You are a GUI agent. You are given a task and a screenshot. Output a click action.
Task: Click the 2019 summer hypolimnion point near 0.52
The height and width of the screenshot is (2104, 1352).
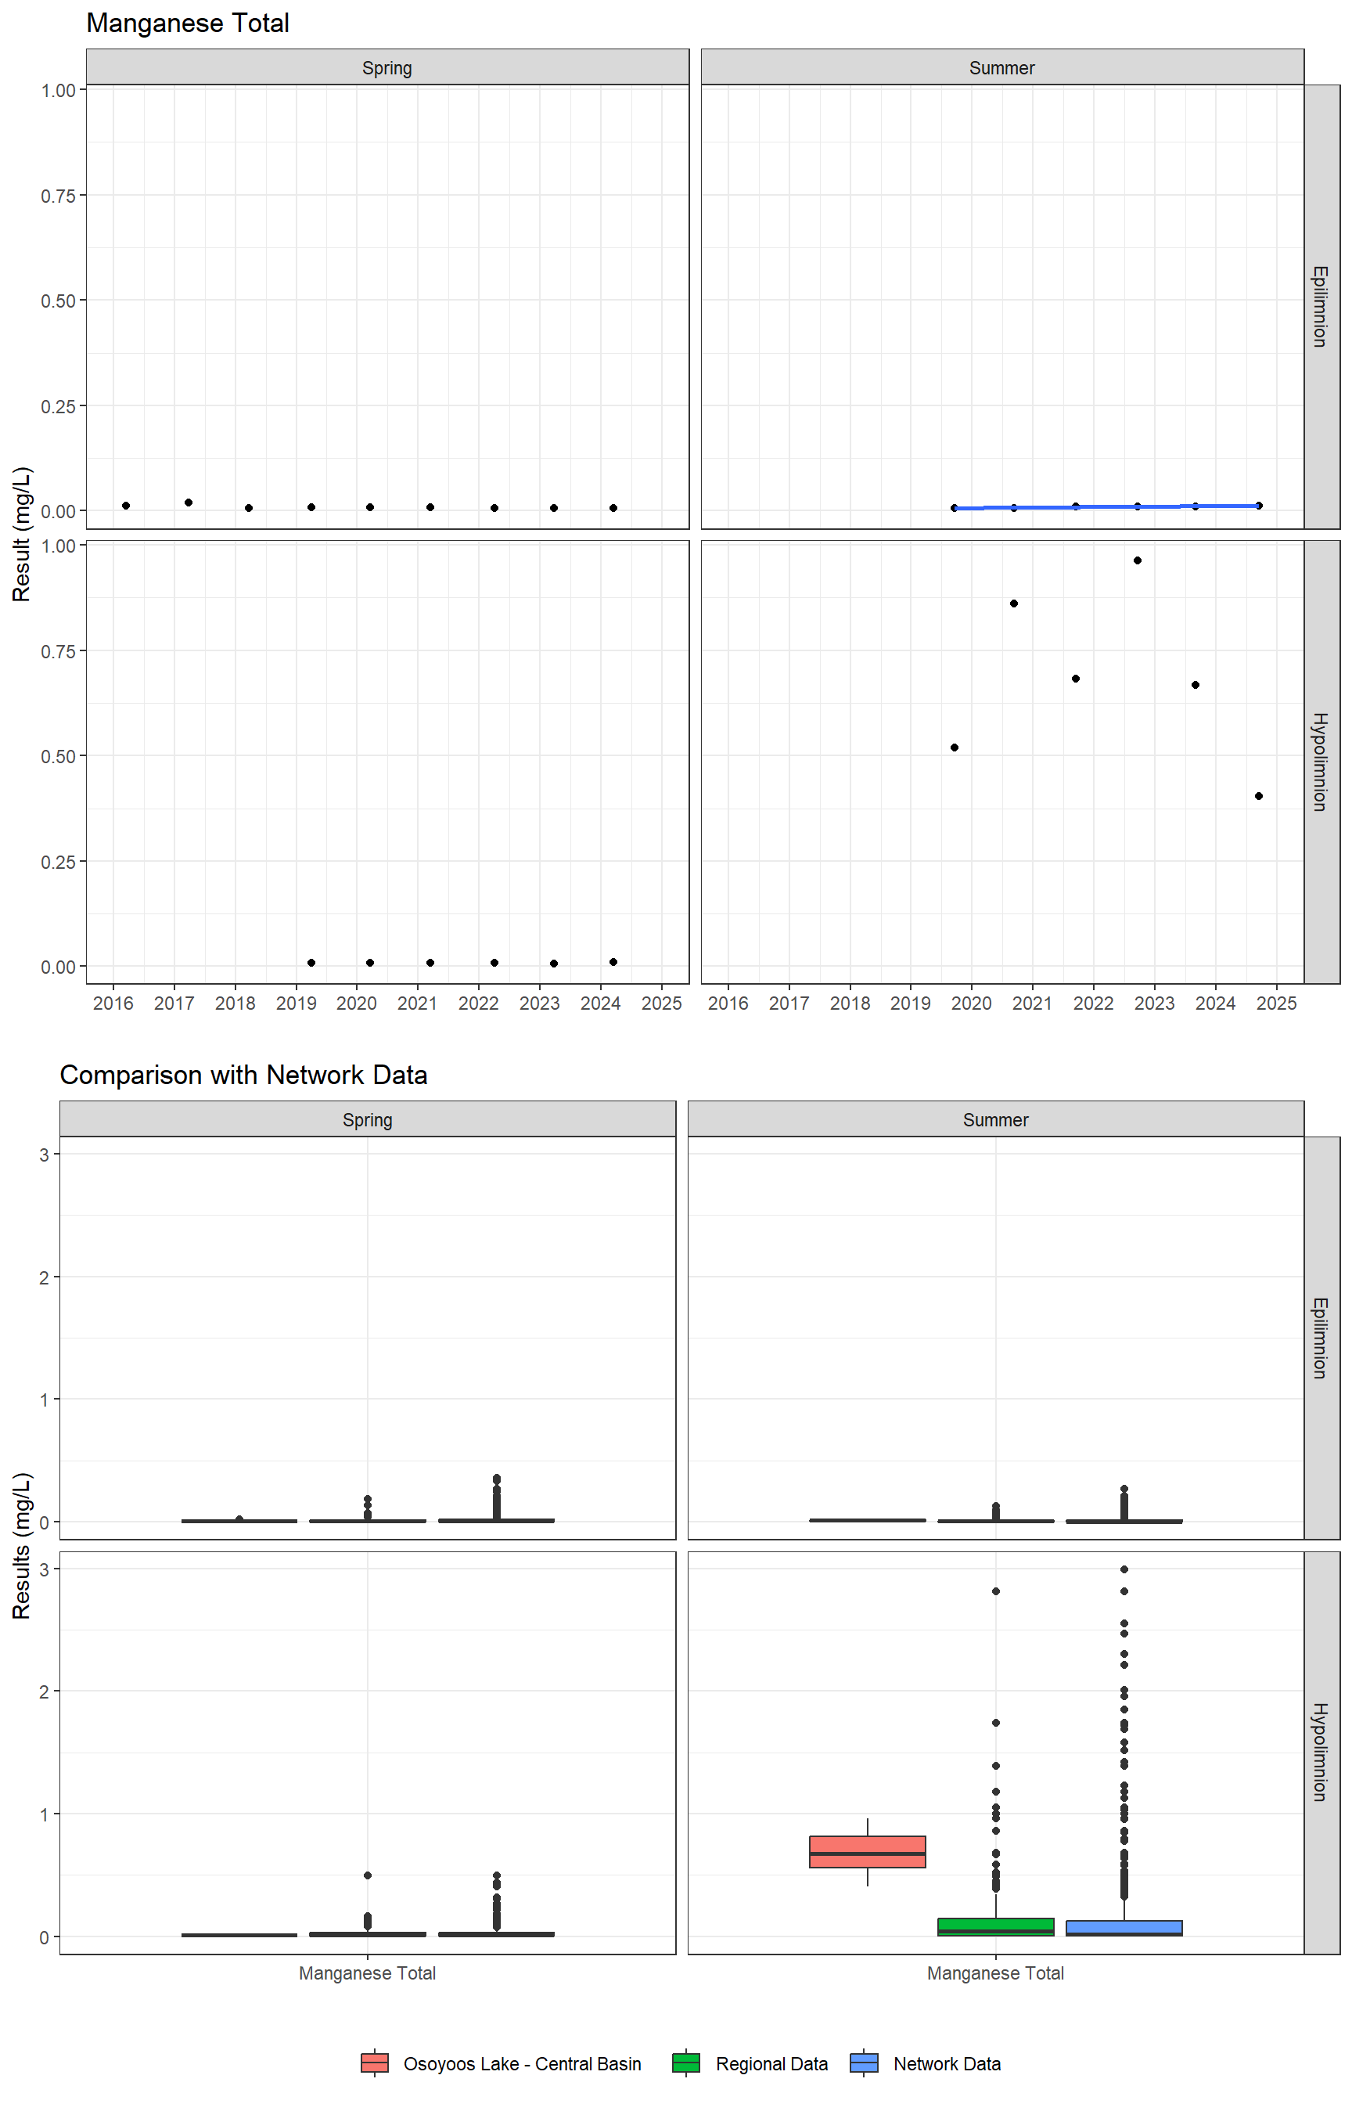(x=955, y=748)
